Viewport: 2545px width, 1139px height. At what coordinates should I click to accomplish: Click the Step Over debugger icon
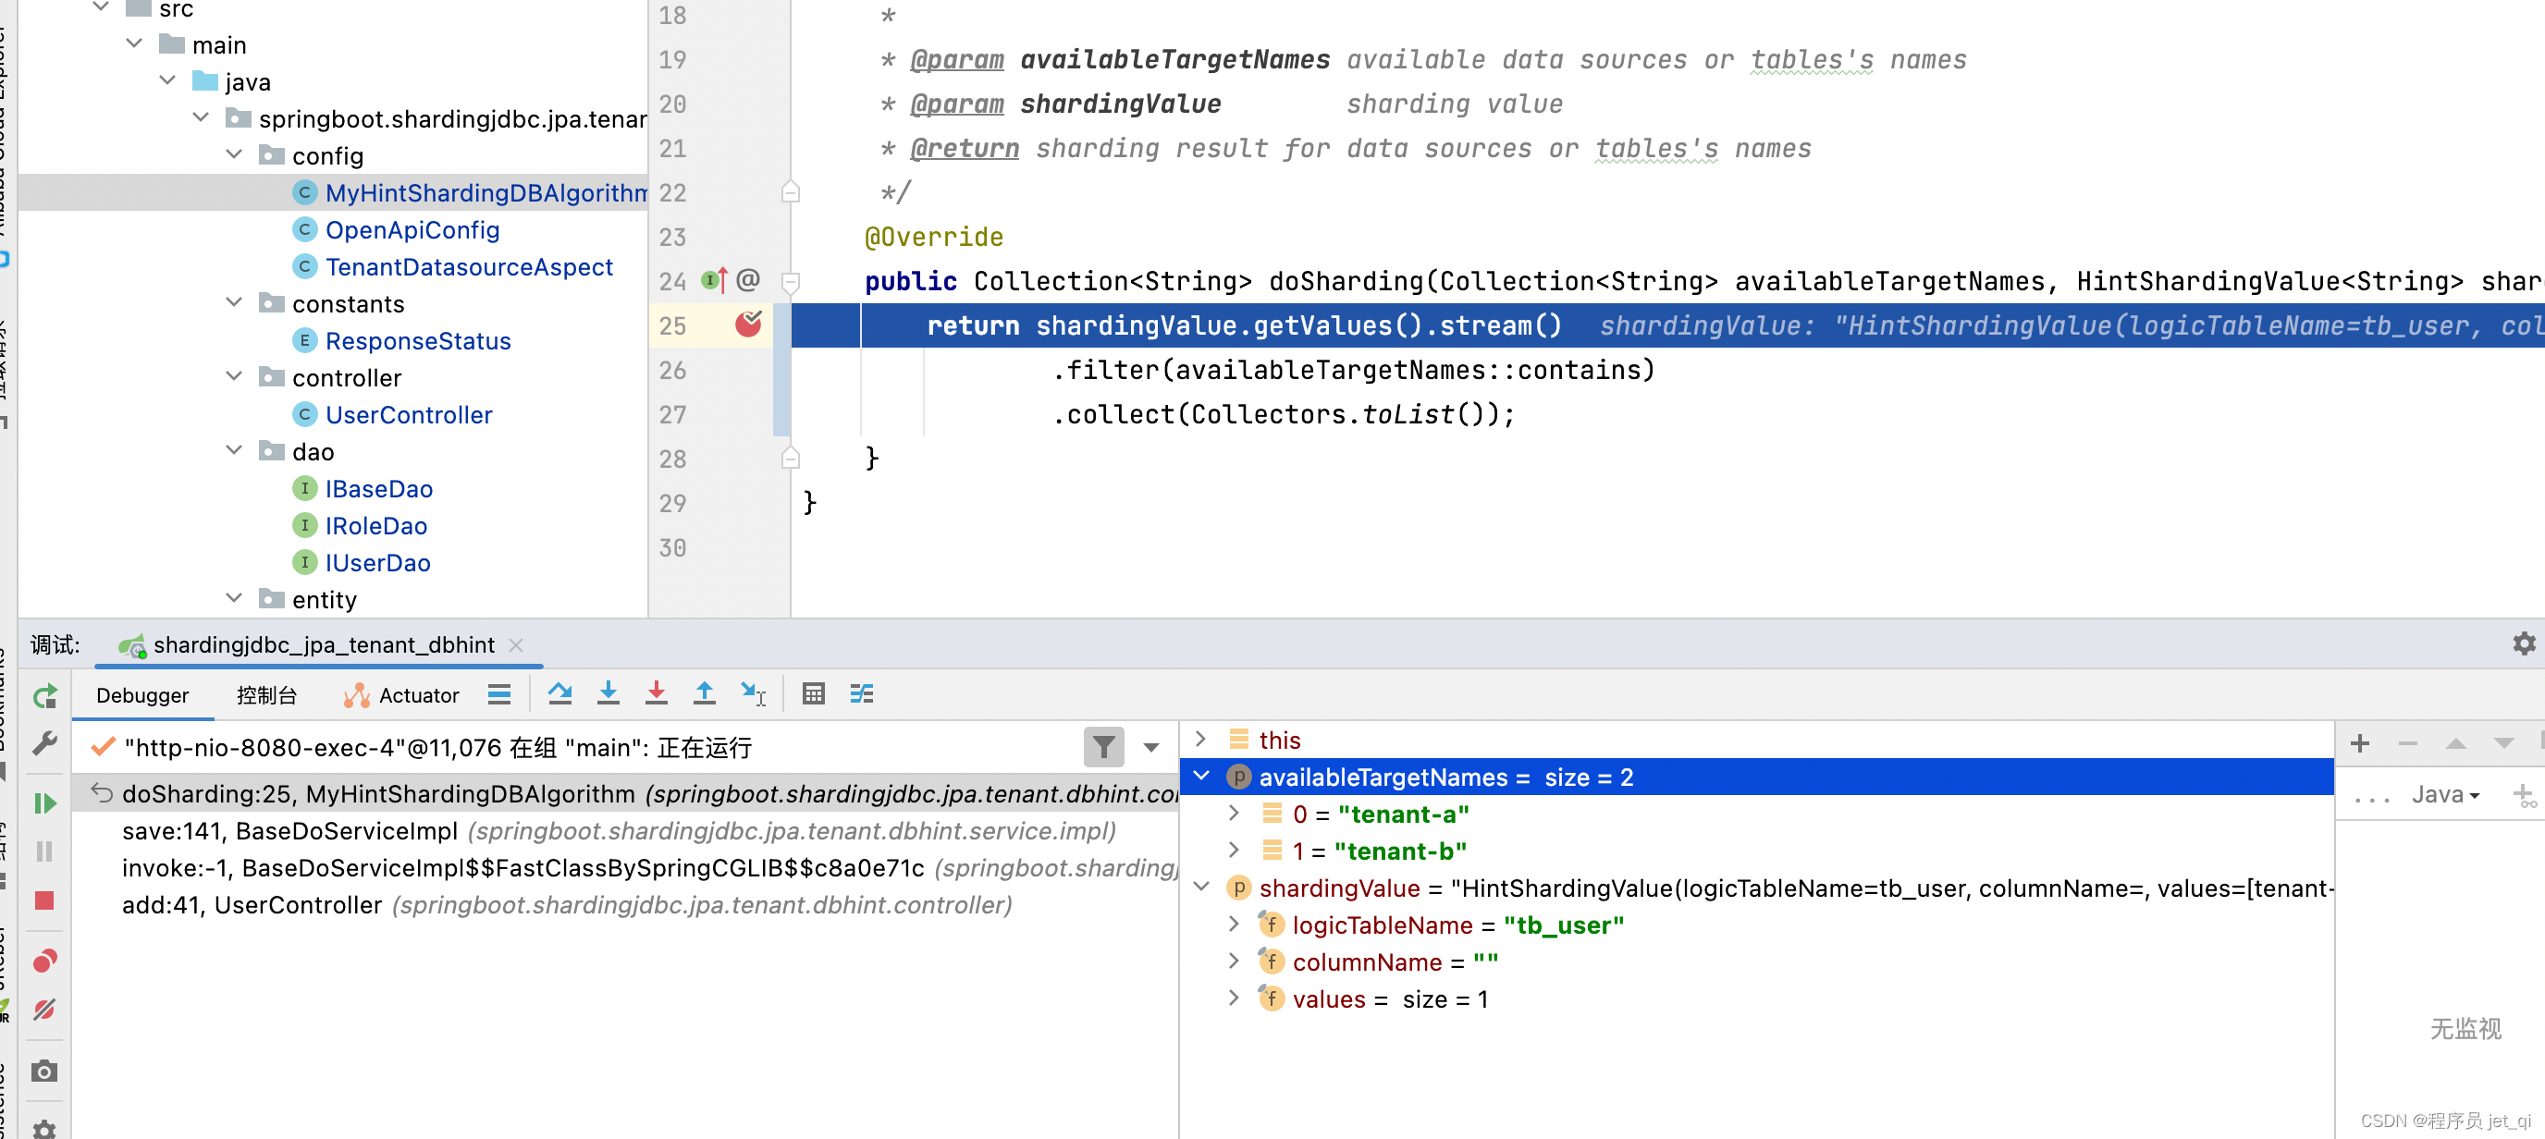pyautogui.click(x=560, y=693)
